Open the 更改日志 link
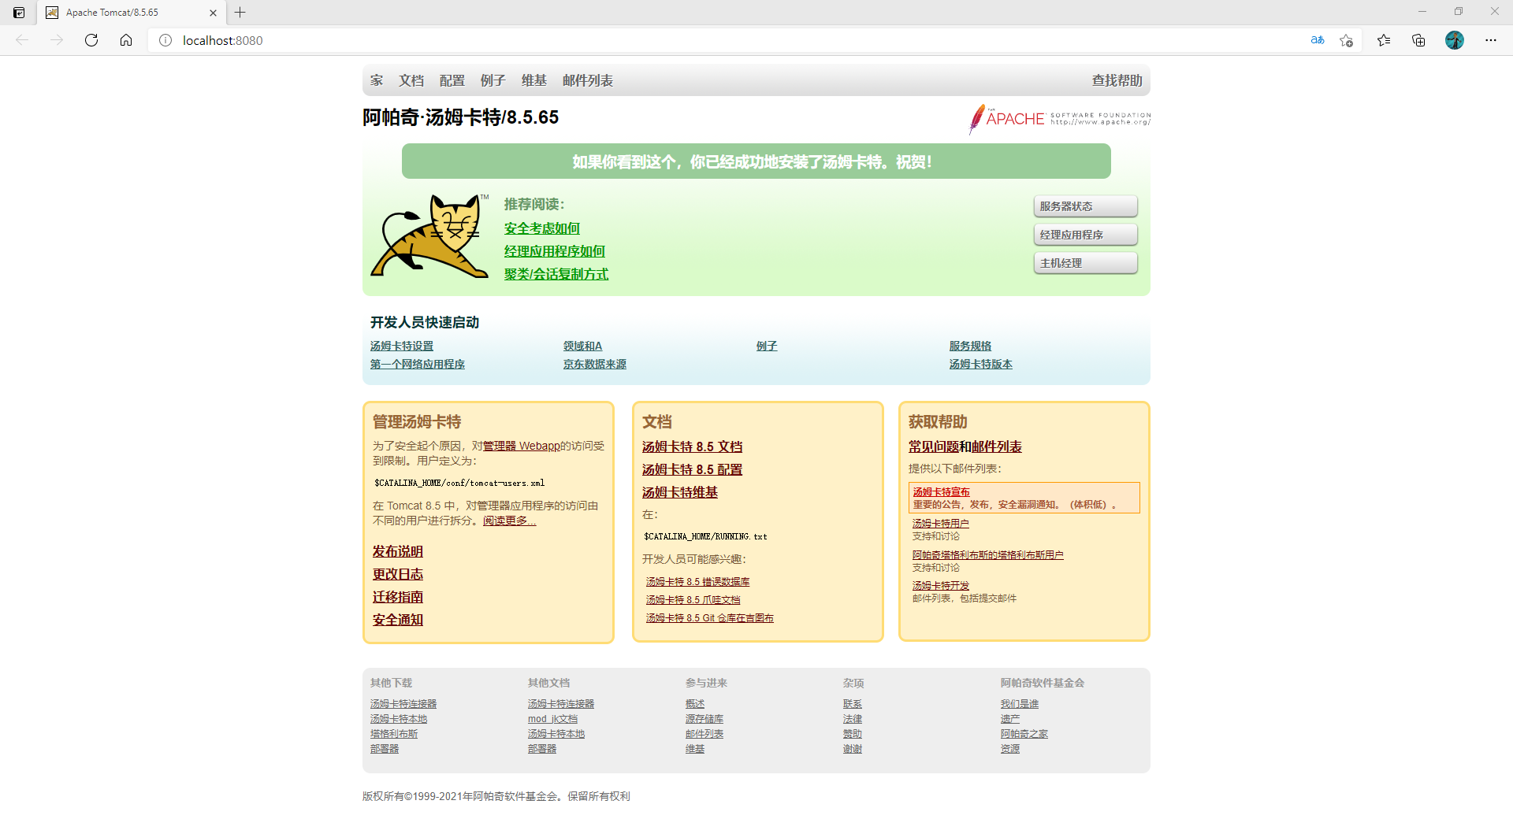The width and height of the screenshot is (1513, 819). (398, 574)
